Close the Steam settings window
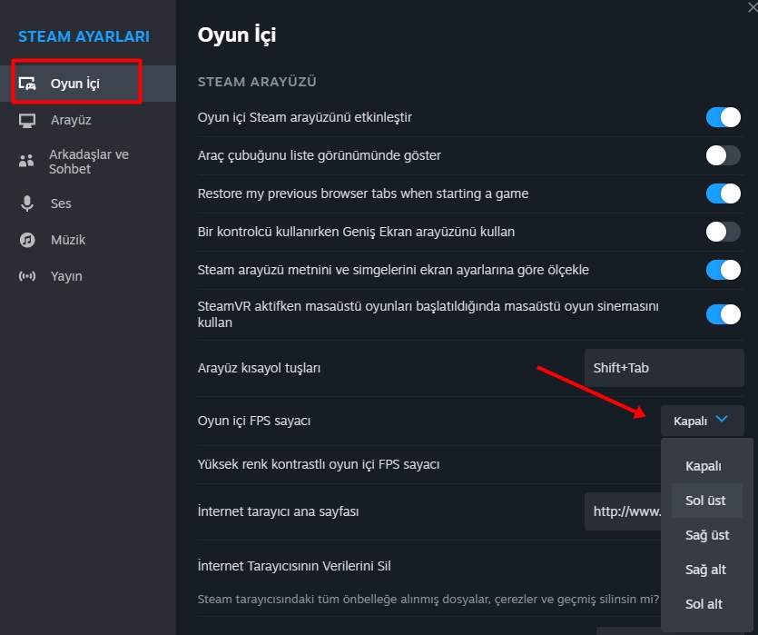The width and height of the screenshot is (758, 635). (x=753, y=6)
